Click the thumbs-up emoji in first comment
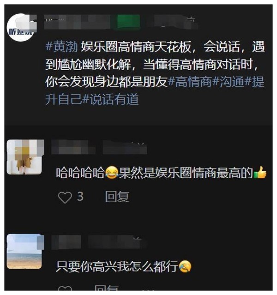The width and height of the screenshot is (277, 295). tap(260, 172)
